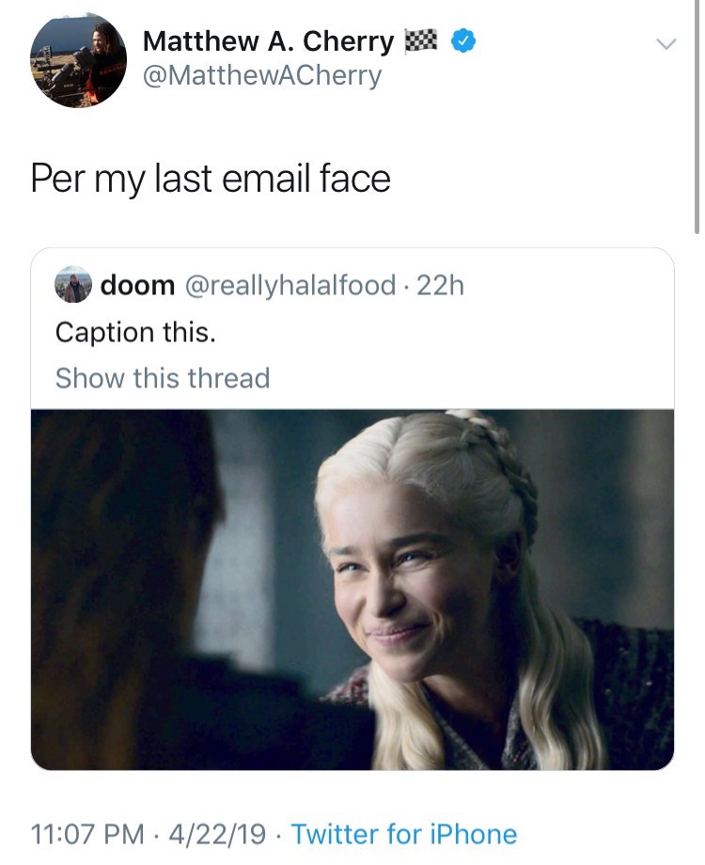Viewport: 705px width, 865px height.
Task: Click the vertical scrollbar on the right edge
Action: click(x=697, y=117)
